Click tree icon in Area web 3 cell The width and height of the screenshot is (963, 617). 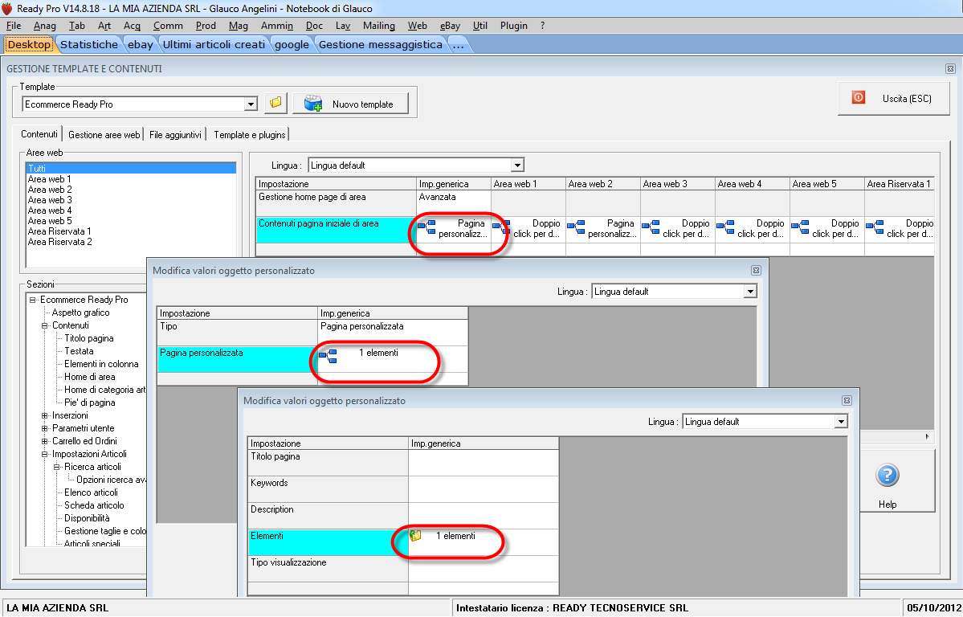[651, 227]
